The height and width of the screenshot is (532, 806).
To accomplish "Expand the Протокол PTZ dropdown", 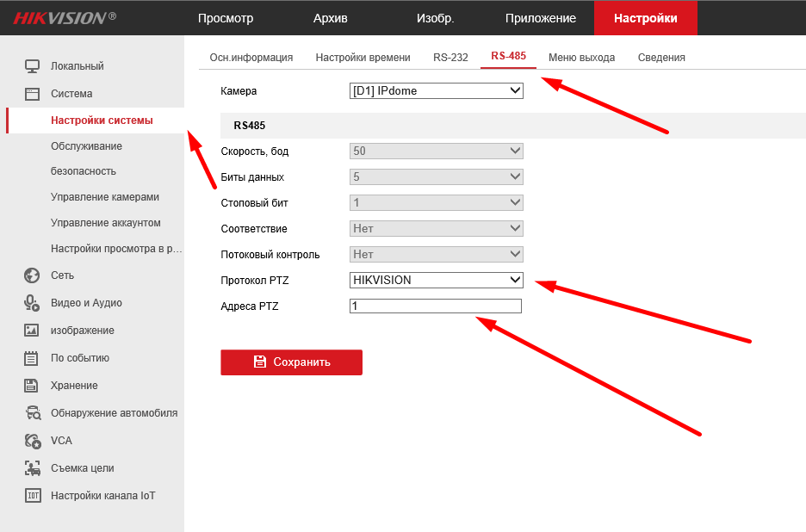I will pyautogui.click(x=436, y=280).
